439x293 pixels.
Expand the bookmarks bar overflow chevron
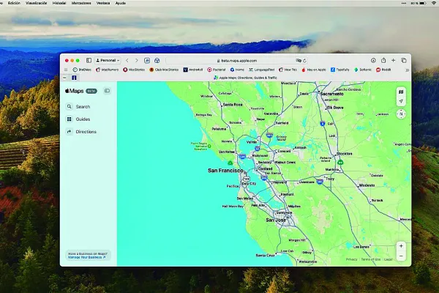(x=407, y=70)
